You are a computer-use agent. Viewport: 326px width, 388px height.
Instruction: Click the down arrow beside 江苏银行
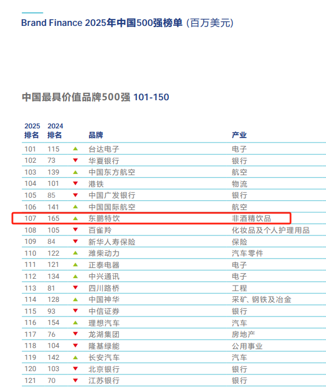[75, 380]
